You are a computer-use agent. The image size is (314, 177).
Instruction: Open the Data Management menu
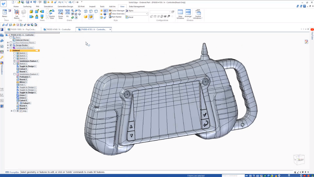point(136,6)
